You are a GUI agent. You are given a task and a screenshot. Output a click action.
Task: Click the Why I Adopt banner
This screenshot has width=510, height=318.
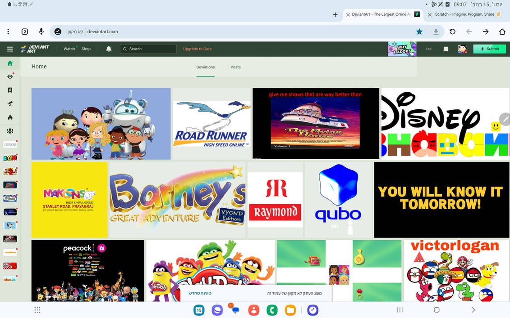click(402, 49)
